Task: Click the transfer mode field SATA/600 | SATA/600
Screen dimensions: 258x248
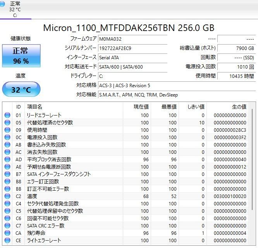Action: tap(132, 67)
